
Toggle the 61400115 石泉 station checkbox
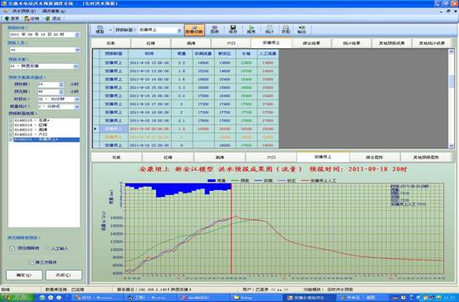click(11, 120)
